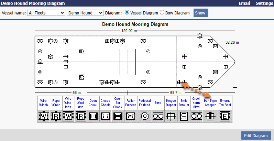Click the Pedestal Fairlead legend icon

145,117
